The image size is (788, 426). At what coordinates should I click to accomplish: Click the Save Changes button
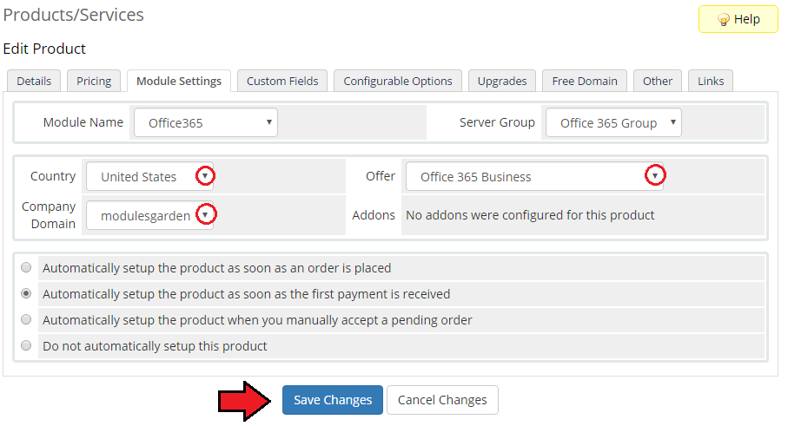coord(333,400)
